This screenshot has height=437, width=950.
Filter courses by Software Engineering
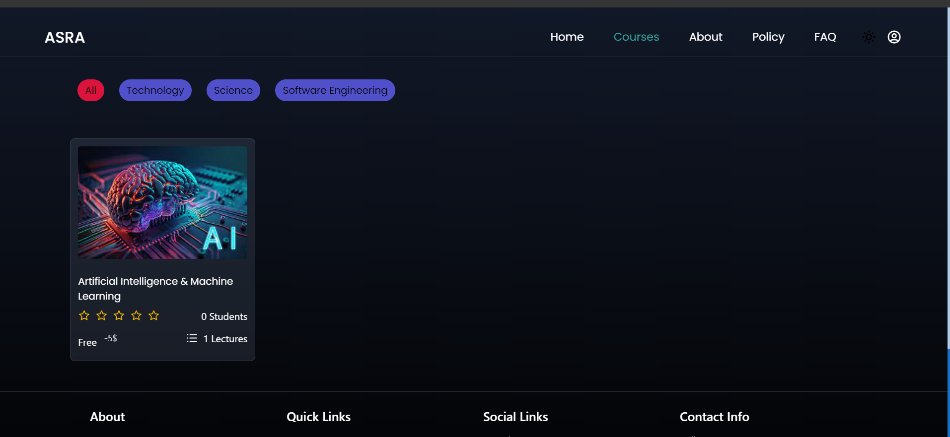pyautogui.click(x=335, y=90)
